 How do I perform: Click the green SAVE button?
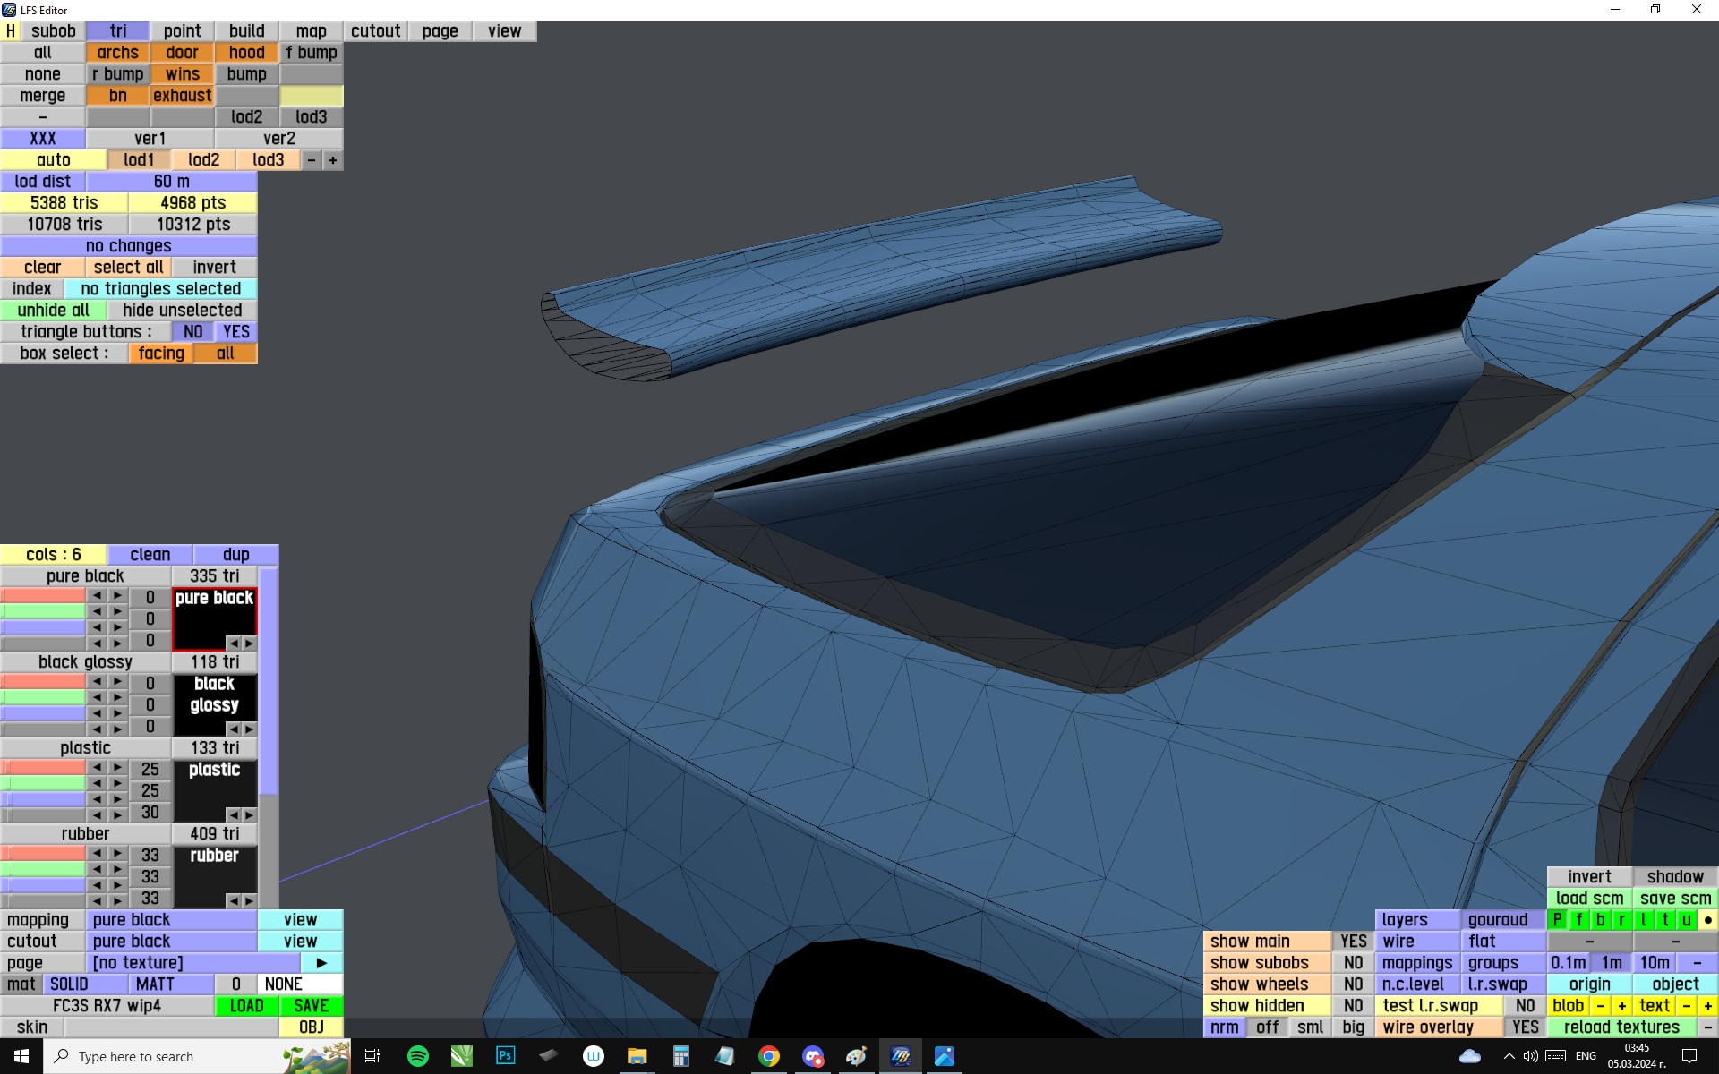tap(311, 1006)
